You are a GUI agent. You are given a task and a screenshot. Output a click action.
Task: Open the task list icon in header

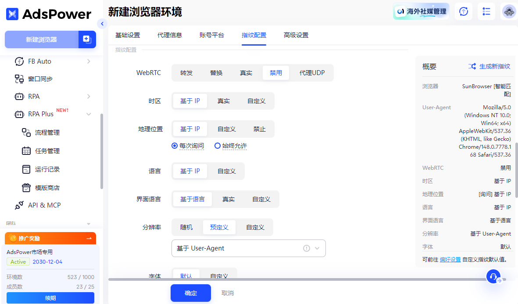tap(486, 11)
